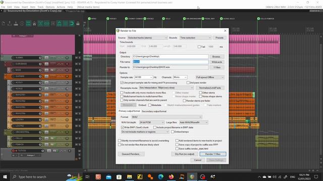The height and width of the screenshot is (181, 323).
Task: Open the Format WAV dropdown
Action: (x=167, y=117)
